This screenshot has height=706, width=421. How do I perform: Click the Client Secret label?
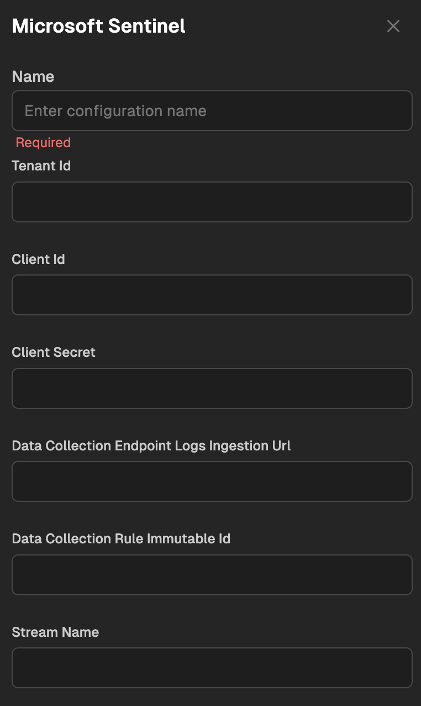(54, 352)
